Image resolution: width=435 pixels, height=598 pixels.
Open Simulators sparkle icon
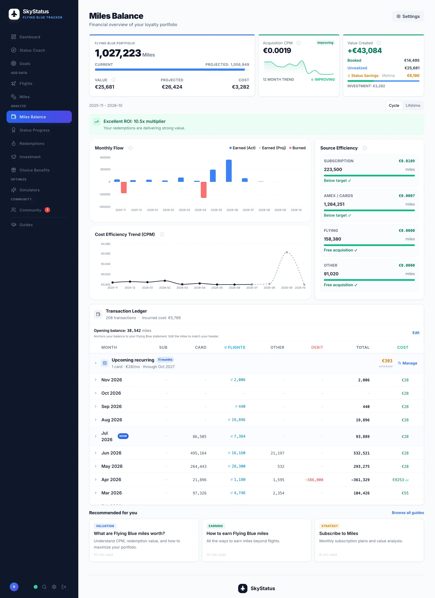pyautogui.click(x=14, y=190)
